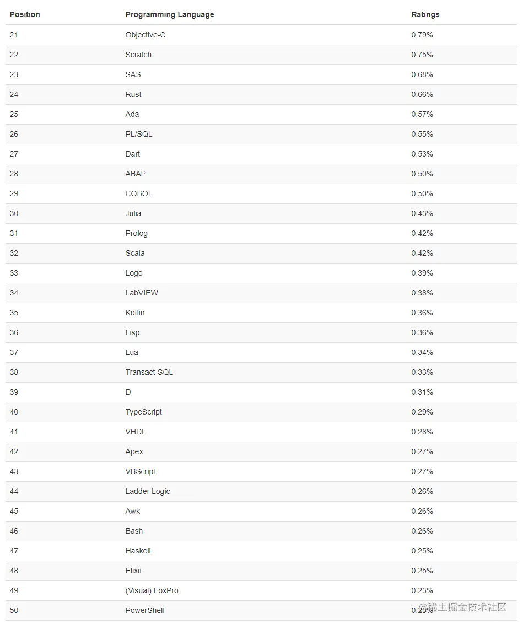Viewport: 523px width, 629px height.
Task: Click the Position column header
Action: click(25, 14)
